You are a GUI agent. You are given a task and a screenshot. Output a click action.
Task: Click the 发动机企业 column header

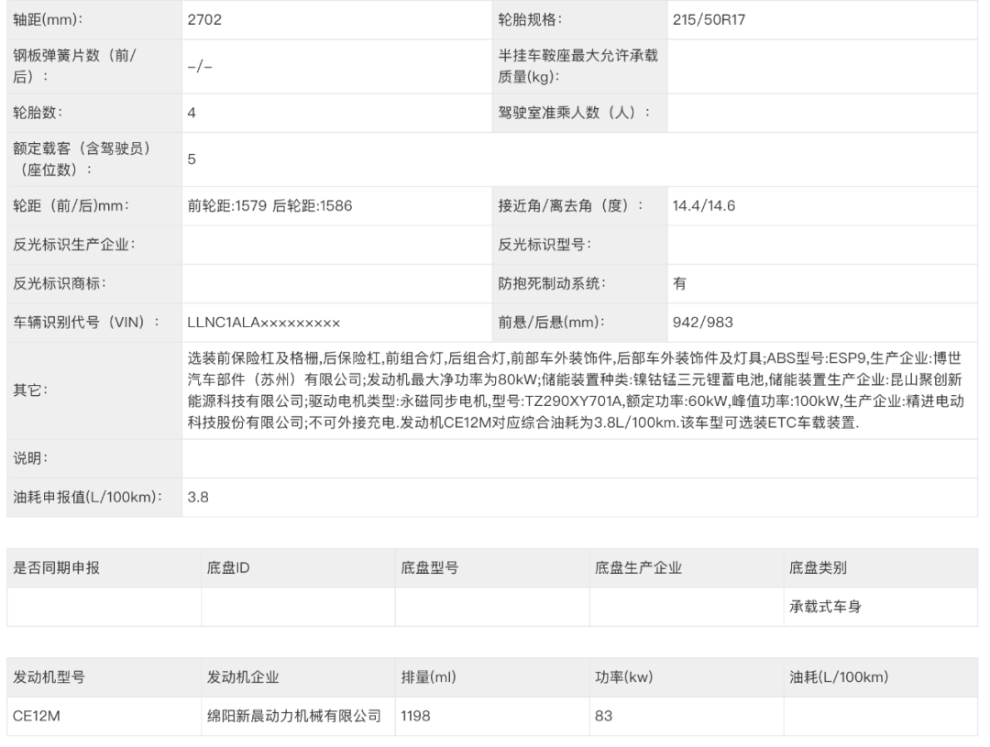[x=242, y=677]
